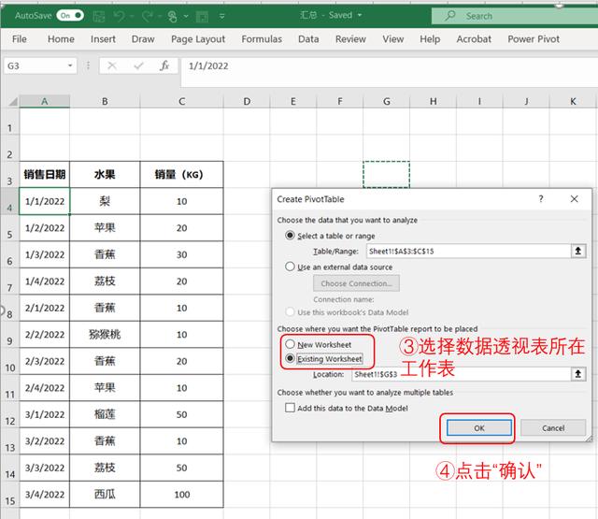Select the New Worksheet radio button
598x519 pixels.
click(291, 344)
